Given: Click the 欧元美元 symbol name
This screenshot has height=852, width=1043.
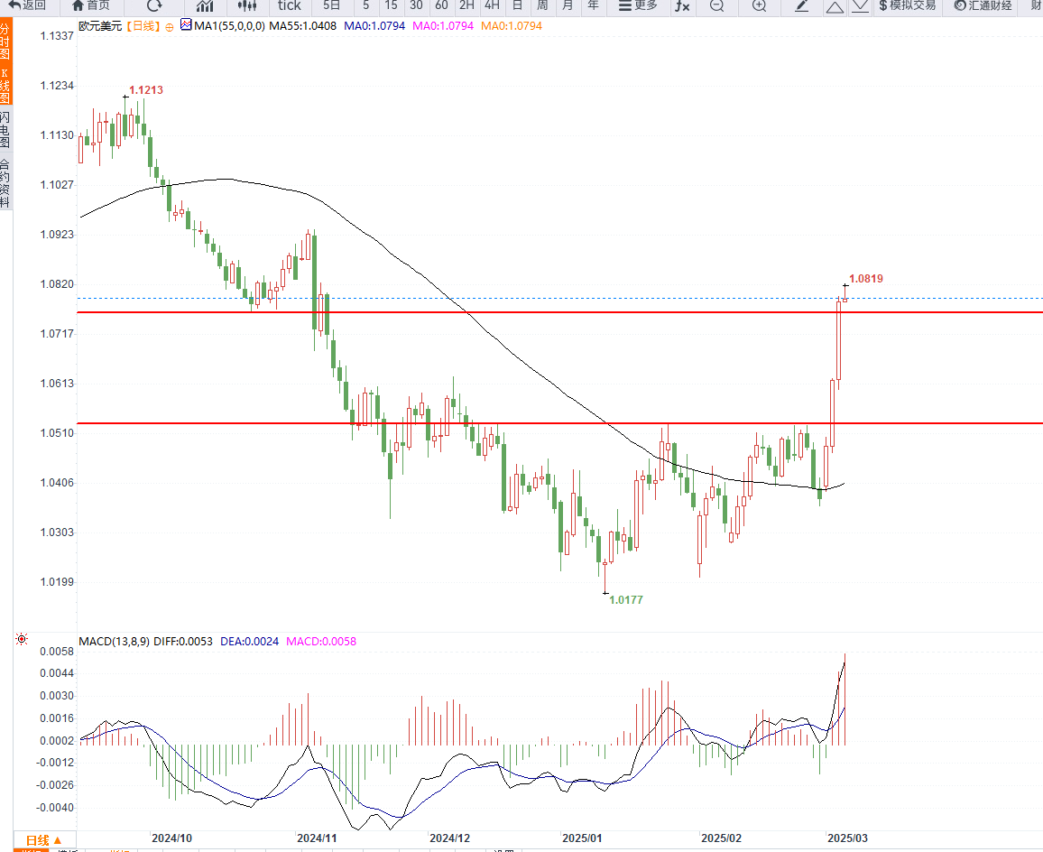Looking at the screenshot, I should [x=100, y=26].
